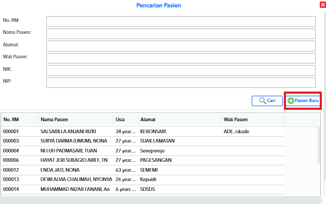The width and height of the screenshot is (326, 206).
Task: Select patient row number 000001
Action: click(11, 132)
